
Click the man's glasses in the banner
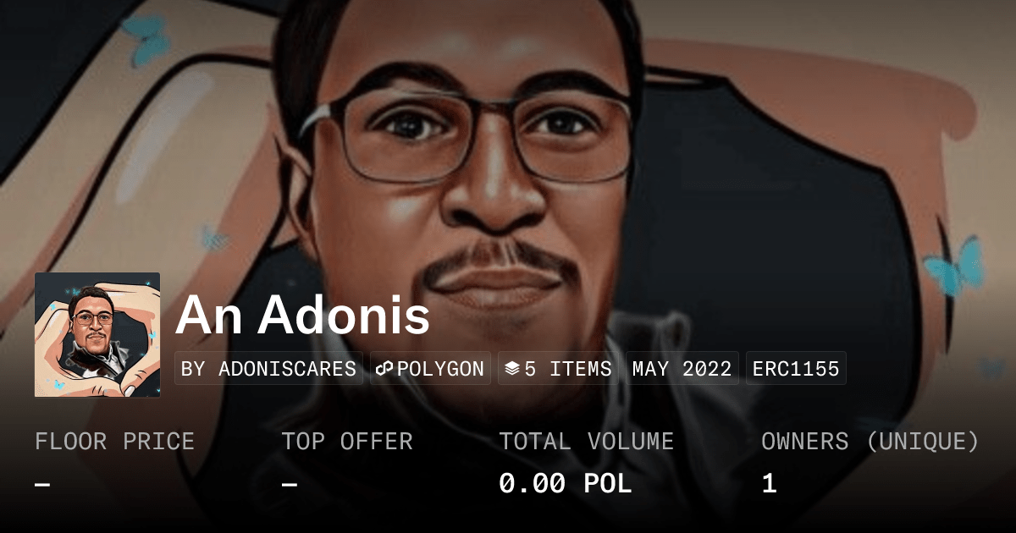click(466, 134)
